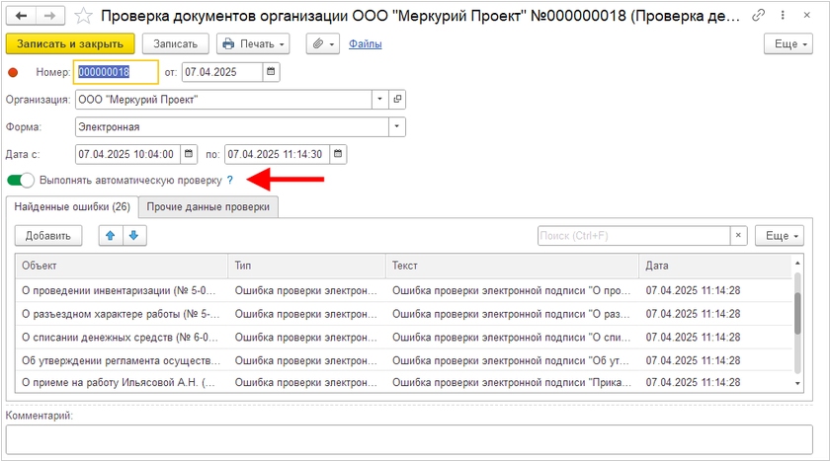Sort by the Тип column header
Screen dimensions: 830x461
pos(306,266)
